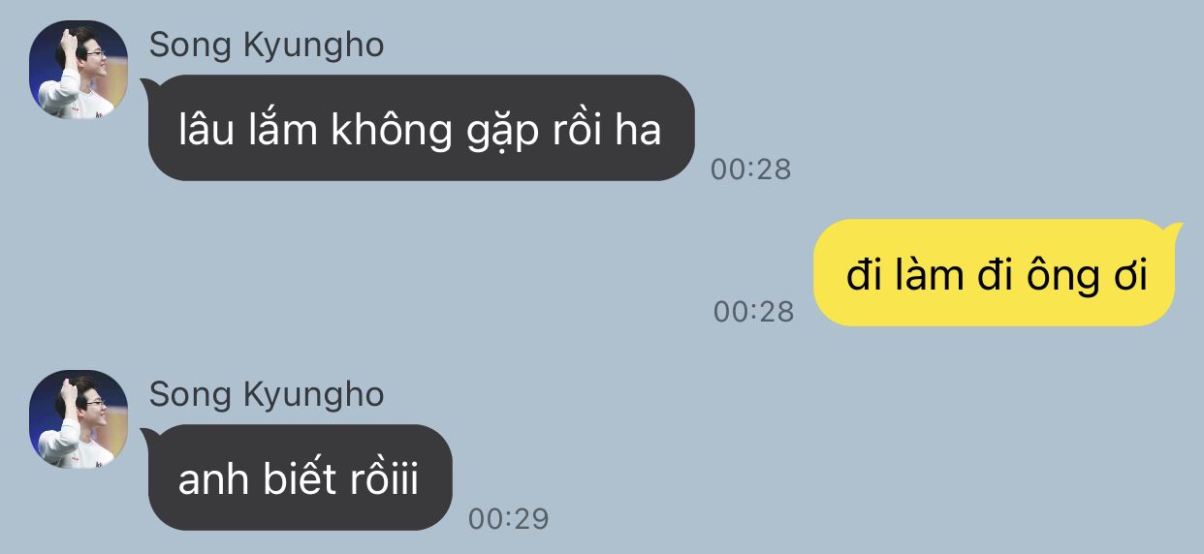Screen dimensions: 1204x554
Task: Open the Song Kyungho name above the first message
Action: coord(267,45)
